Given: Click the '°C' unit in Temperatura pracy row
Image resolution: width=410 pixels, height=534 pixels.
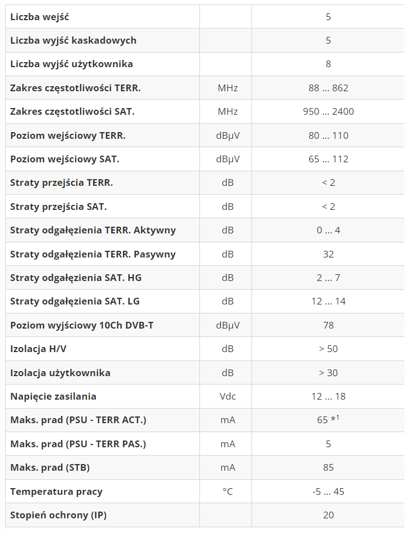Looking at the screenshot, I should pyautogui.click(x=227, y=491).
